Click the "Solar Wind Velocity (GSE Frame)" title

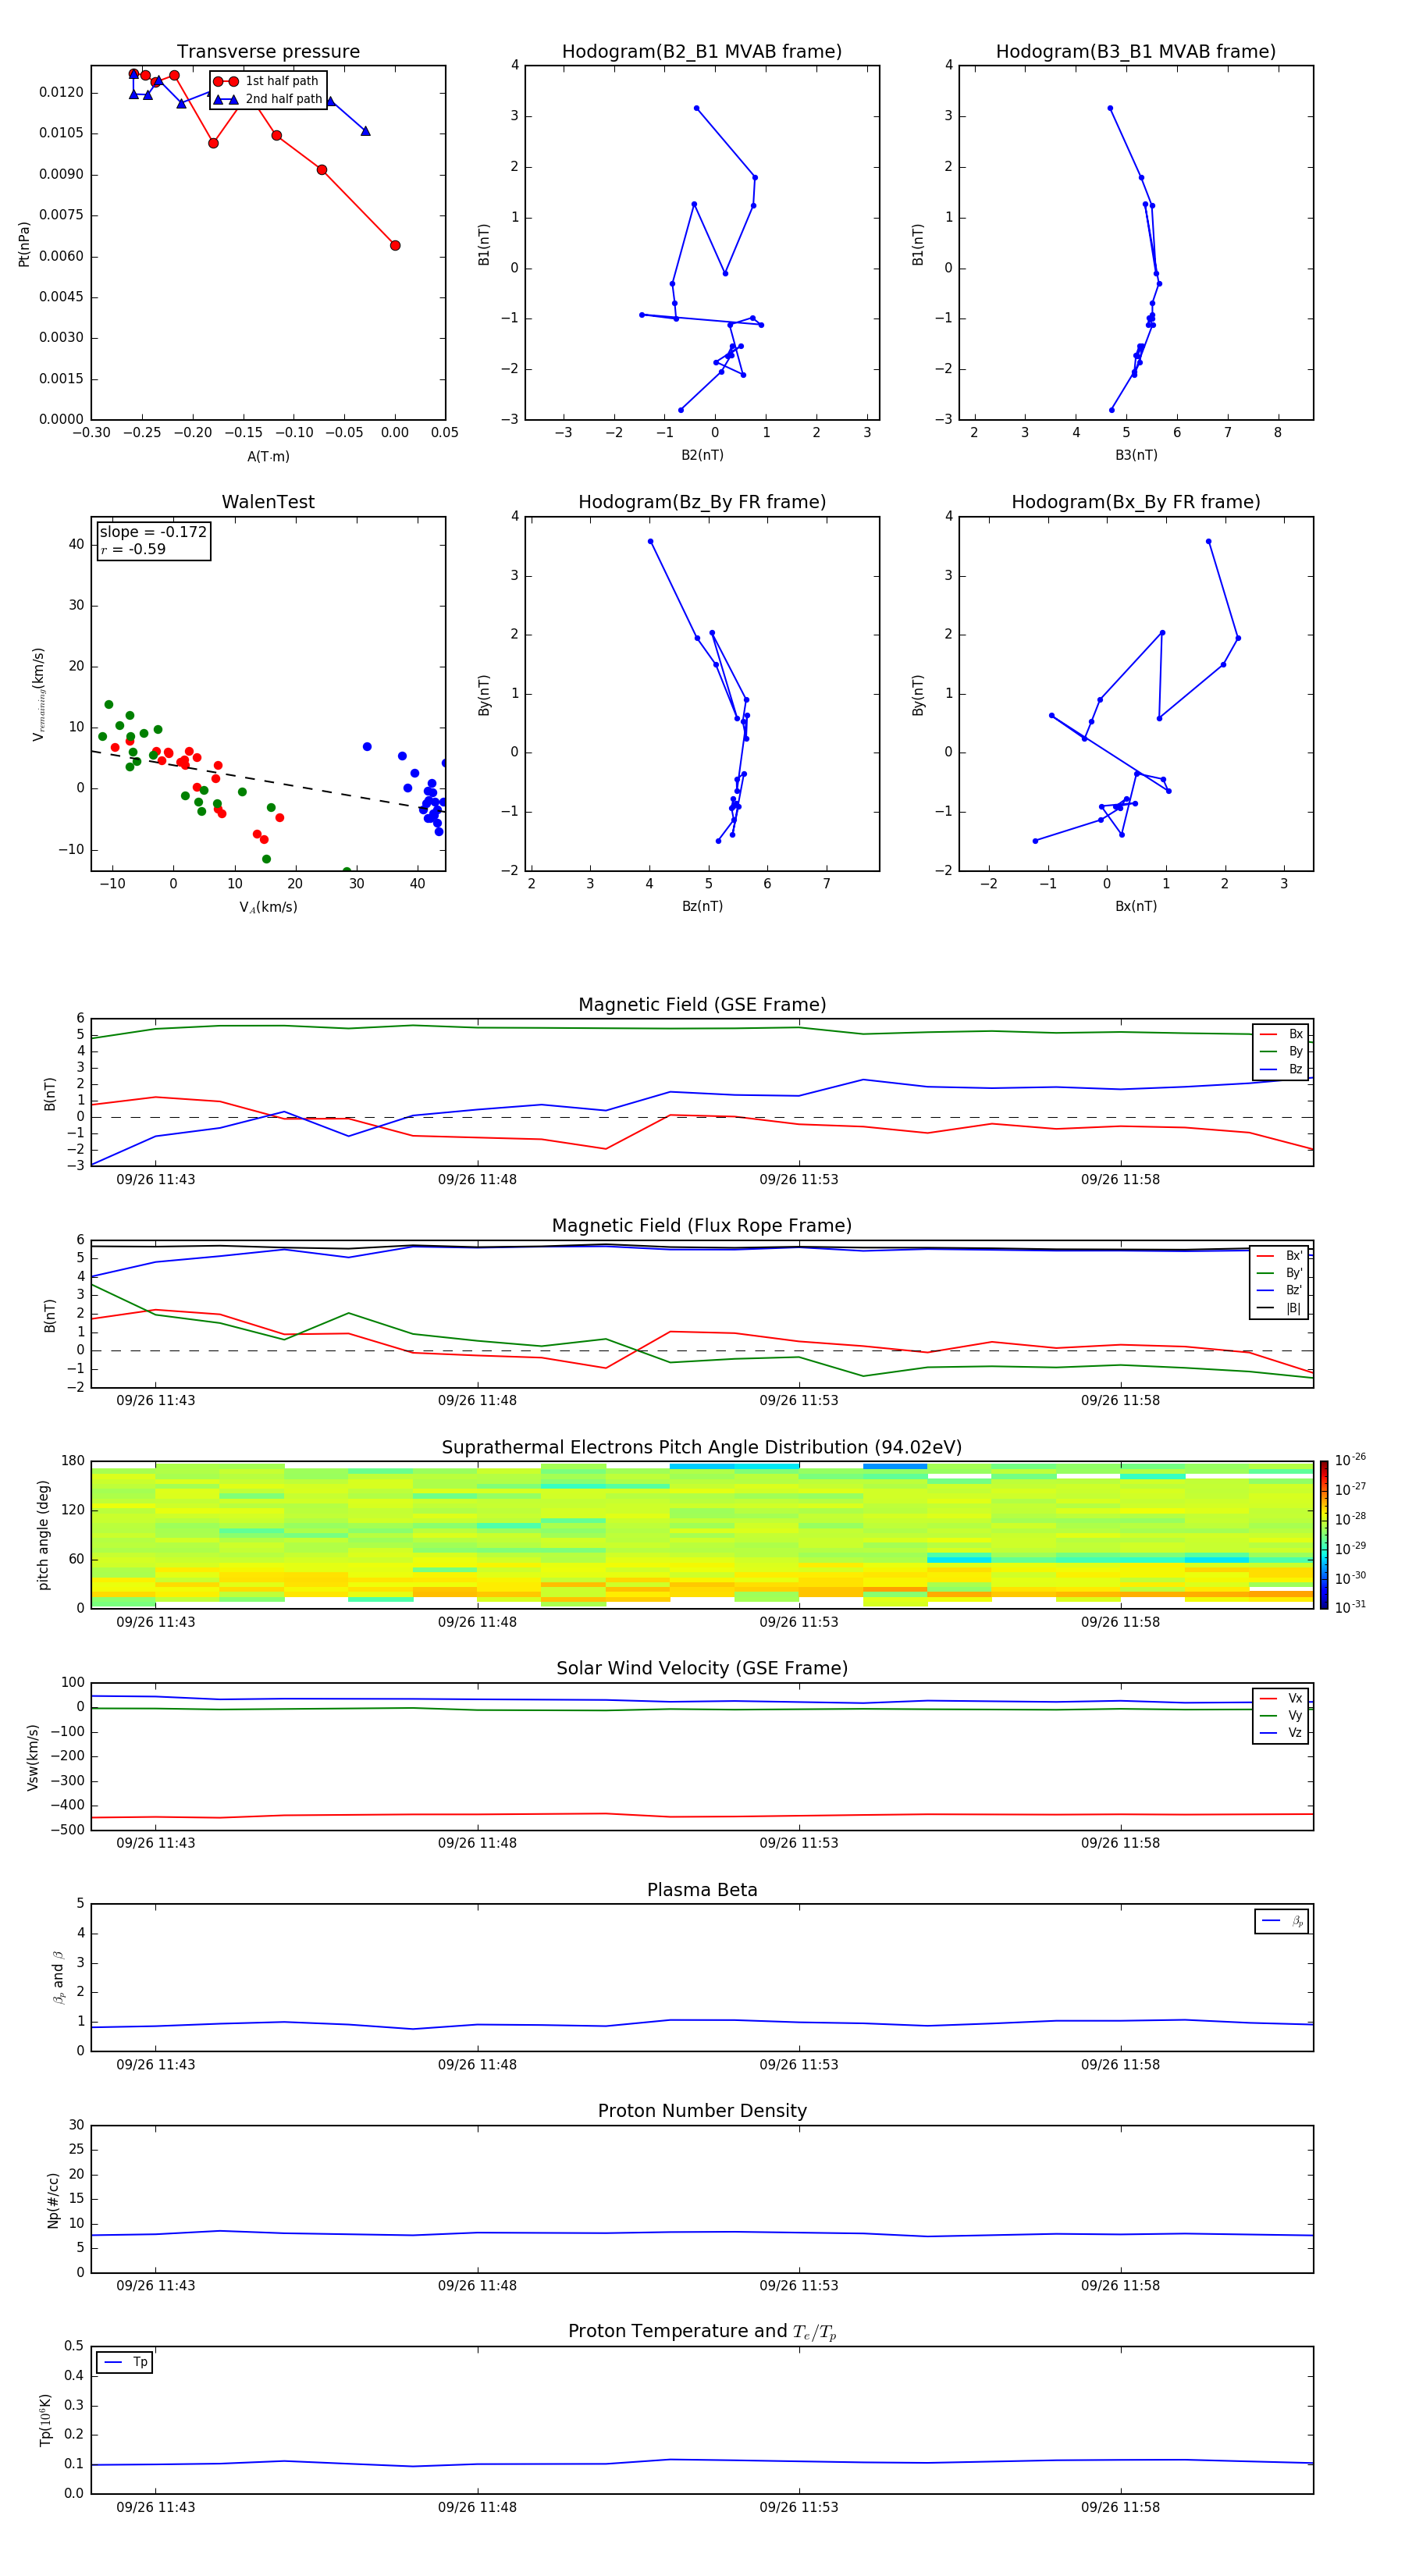[x=702, y=1669]
